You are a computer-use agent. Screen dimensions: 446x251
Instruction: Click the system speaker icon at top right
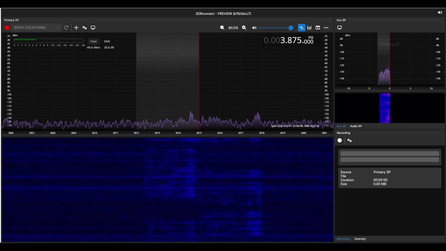(440, 13)
